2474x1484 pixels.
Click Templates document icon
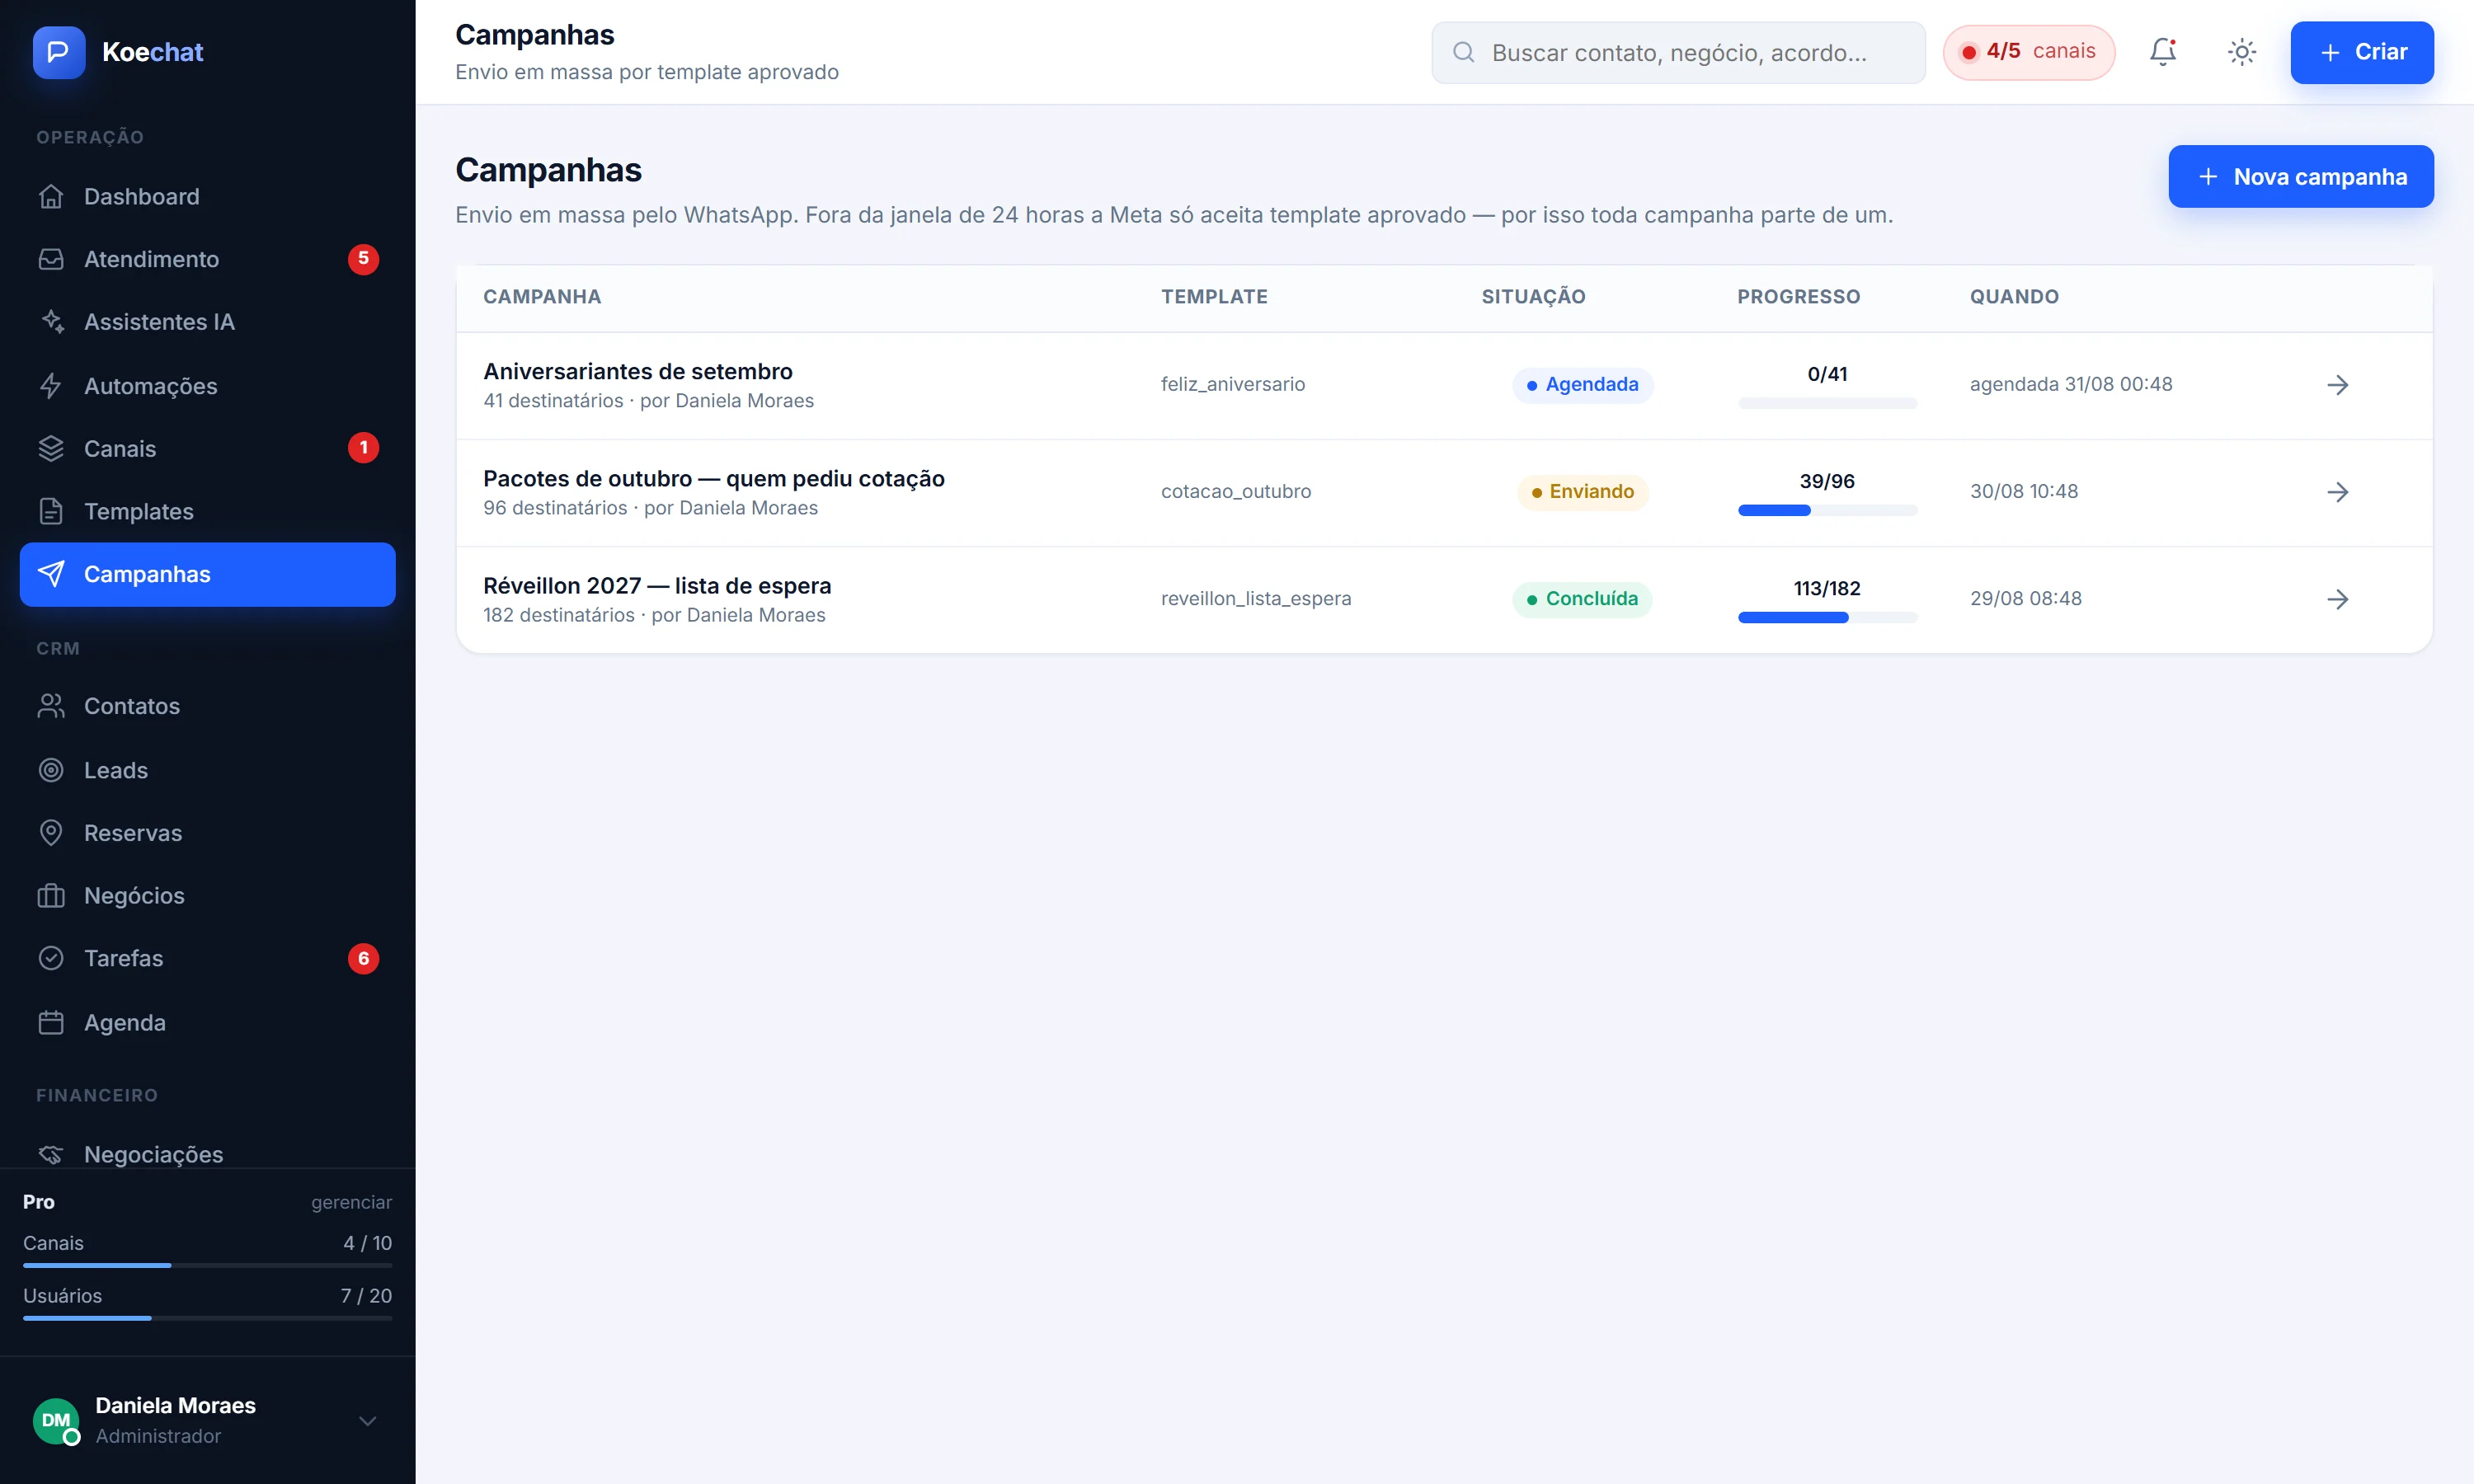click(x=51, y=511)
